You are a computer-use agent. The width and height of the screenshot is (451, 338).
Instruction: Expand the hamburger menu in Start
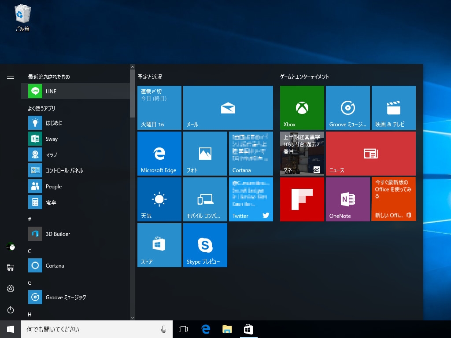11,77
